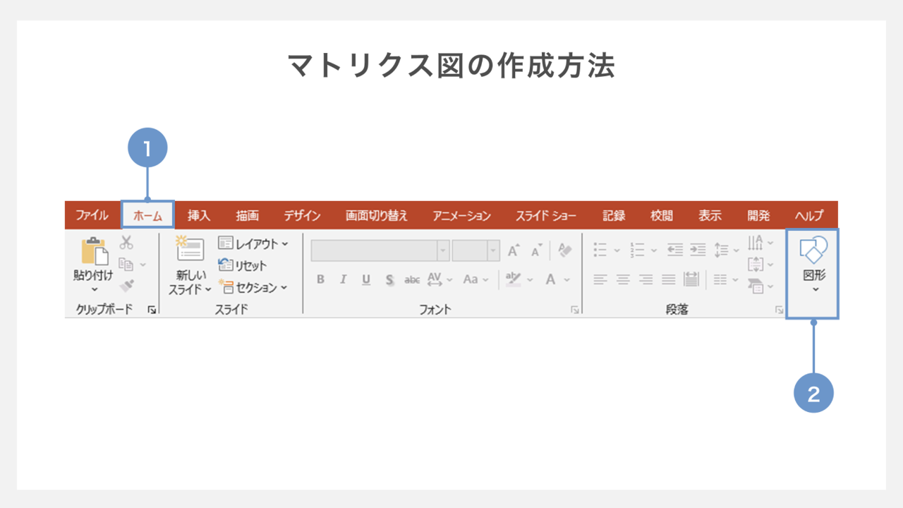903x508 pixels.
Task: Toggle Italic formatting
Action: point(343,279)
